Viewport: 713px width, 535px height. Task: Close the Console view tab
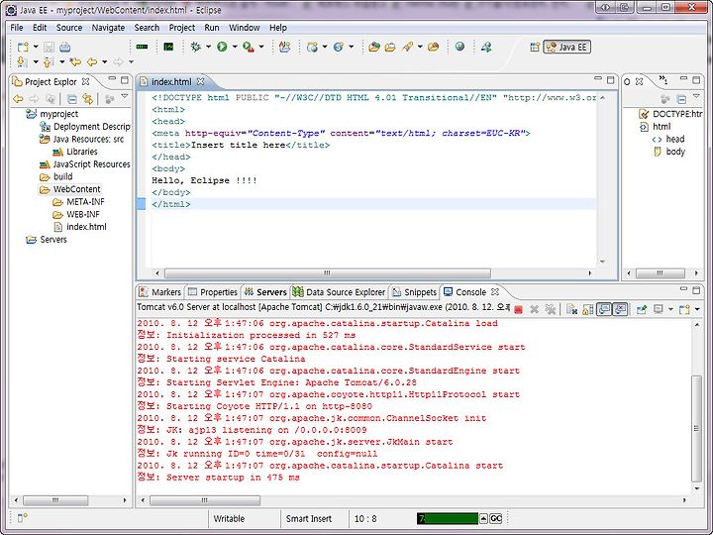tap(495, 291)
